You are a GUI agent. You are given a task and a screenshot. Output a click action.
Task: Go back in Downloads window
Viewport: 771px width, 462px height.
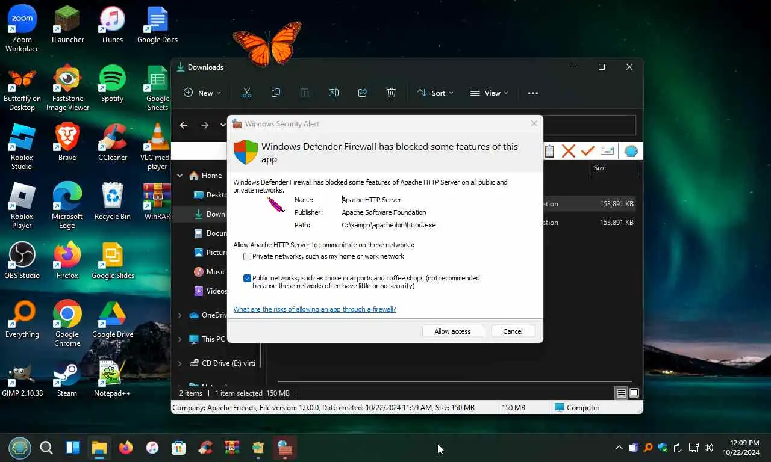(184, 125)
